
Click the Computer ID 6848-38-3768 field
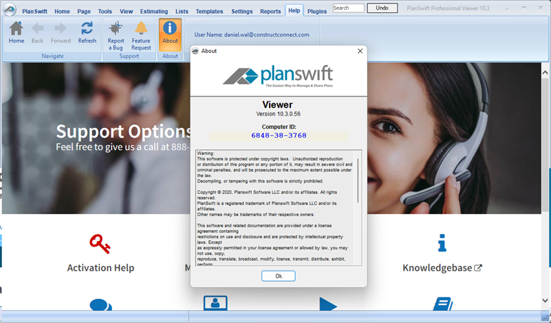[279, 136]
